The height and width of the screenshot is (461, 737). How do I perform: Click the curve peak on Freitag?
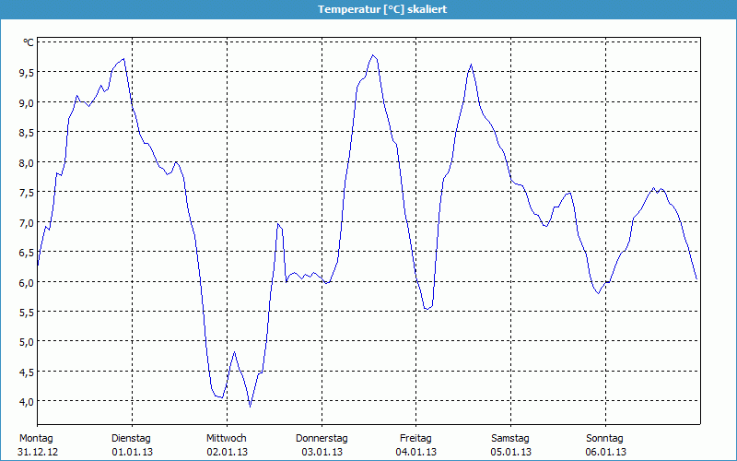click(471, 65)
